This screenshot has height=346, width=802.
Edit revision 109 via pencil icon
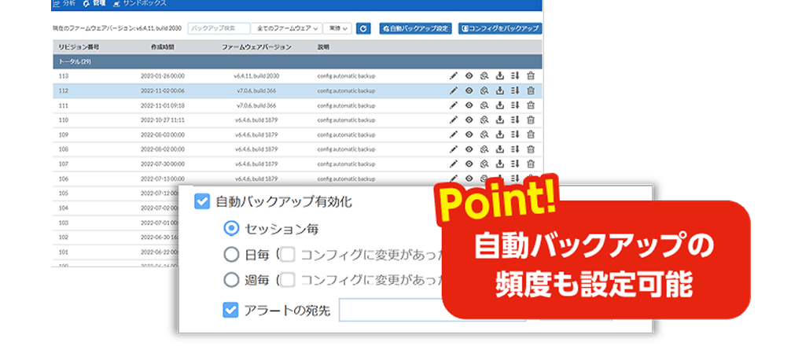pos(453,134)
